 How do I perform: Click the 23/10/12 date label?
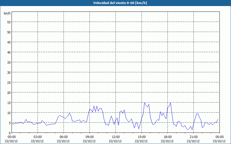[x=219, y=141]
